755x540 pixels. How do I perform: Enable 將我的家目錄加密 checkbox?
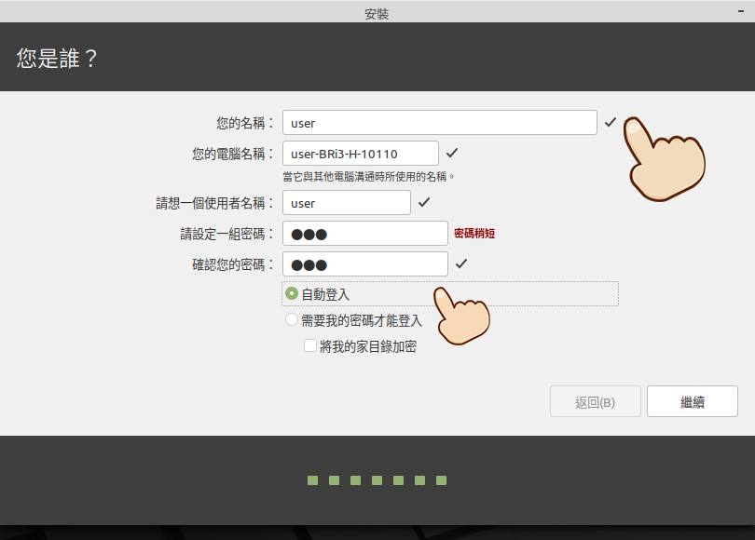[310, 345]
